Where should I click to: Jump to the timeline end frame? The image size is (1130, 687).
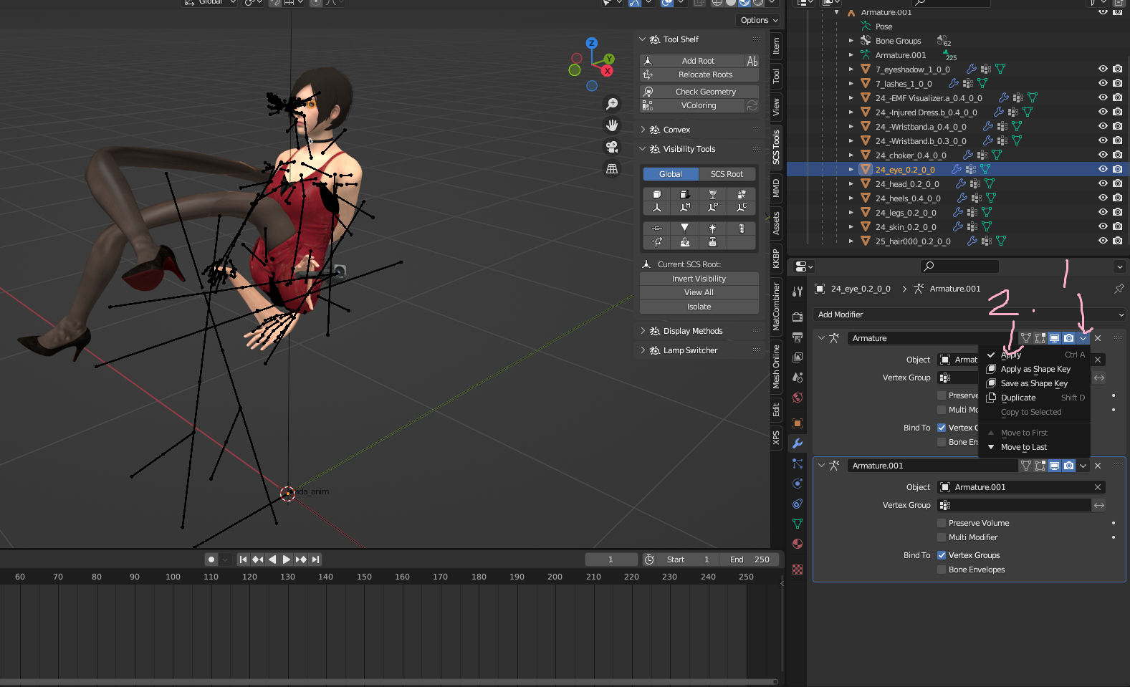(x=315, y=559)
